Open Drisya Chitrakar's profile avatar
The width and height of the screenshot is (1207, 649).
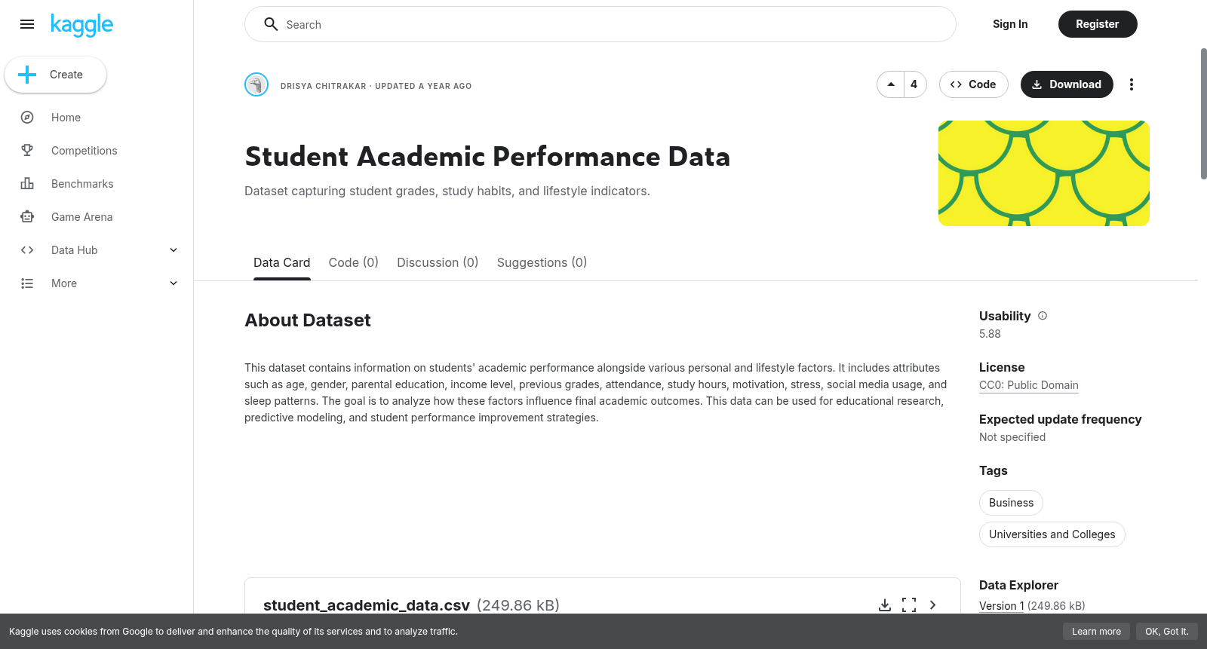[x=256, y=84]
